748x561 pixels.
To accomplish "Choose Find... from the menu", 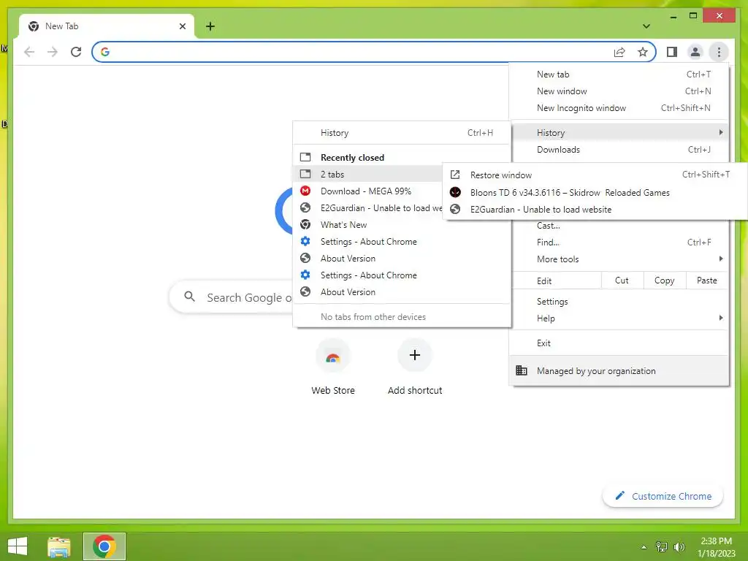I will [x=619, y=243].
